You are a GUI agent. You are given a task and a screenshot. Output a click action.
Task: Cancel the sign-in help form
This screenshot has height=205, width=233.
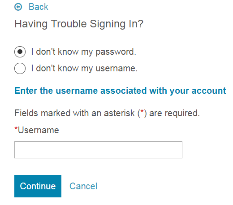click(x=83, y=186)
